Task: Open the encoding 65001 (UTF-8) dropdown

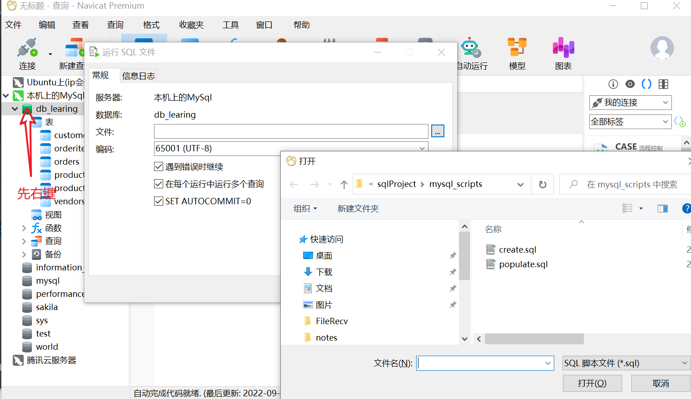Action: click(x=291, y=148)
